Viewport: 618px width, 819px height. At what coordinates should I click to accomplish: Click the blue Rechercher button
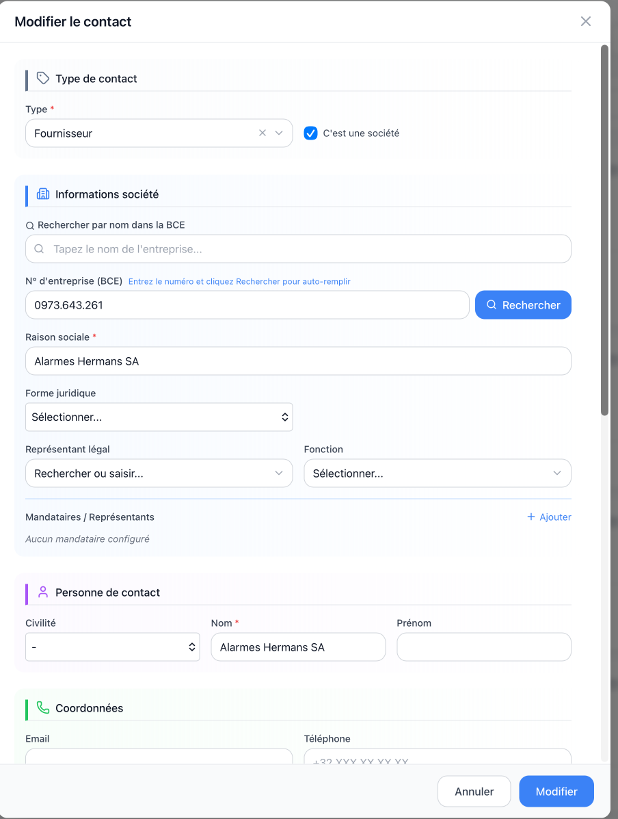click(x=523, y=305)
